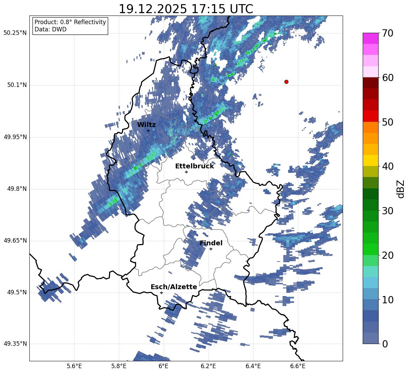This screenshot has width=409, height=373.
Task: Click the 49.8°N latitude label
Action: coord(17,189)
